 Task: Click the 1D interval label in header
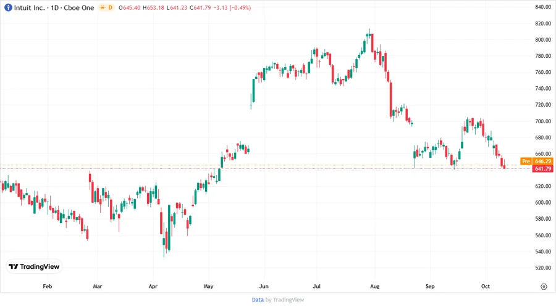(x=55, y=7)
